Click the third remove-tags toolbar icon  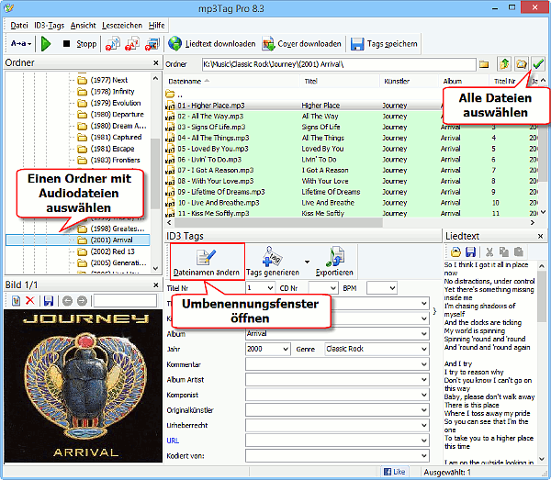tap(152, 44)
